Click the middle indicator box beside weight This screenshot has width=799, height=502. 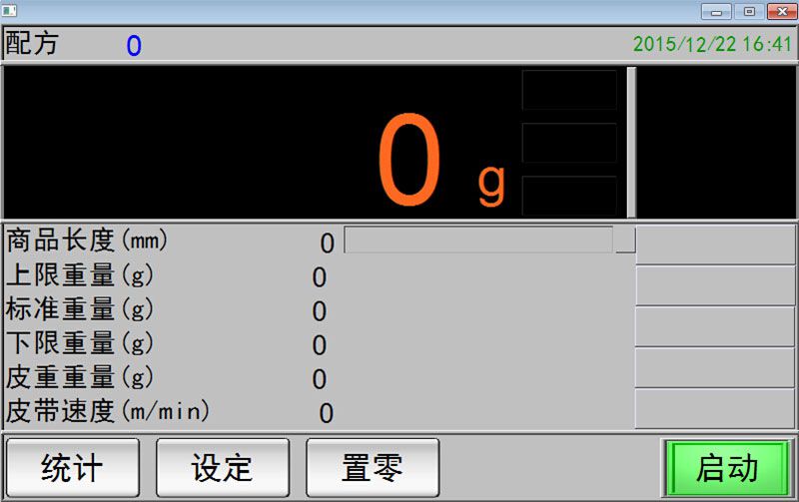tap(569, 143)
